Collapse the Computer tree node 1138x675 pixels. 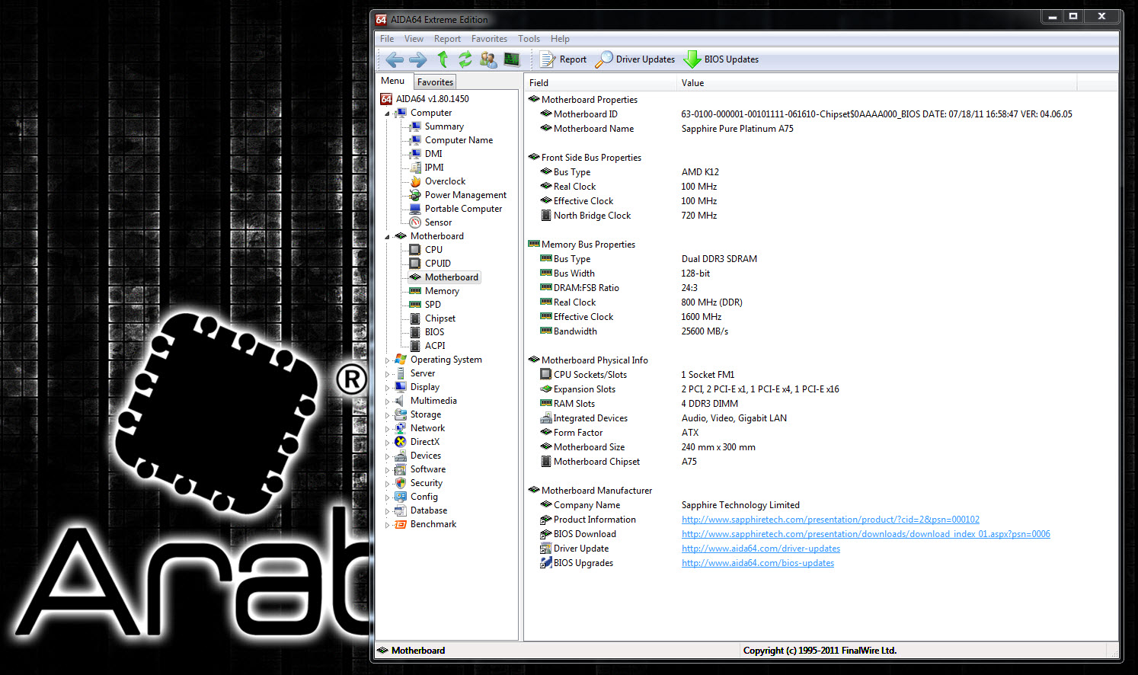coord(387,114)
